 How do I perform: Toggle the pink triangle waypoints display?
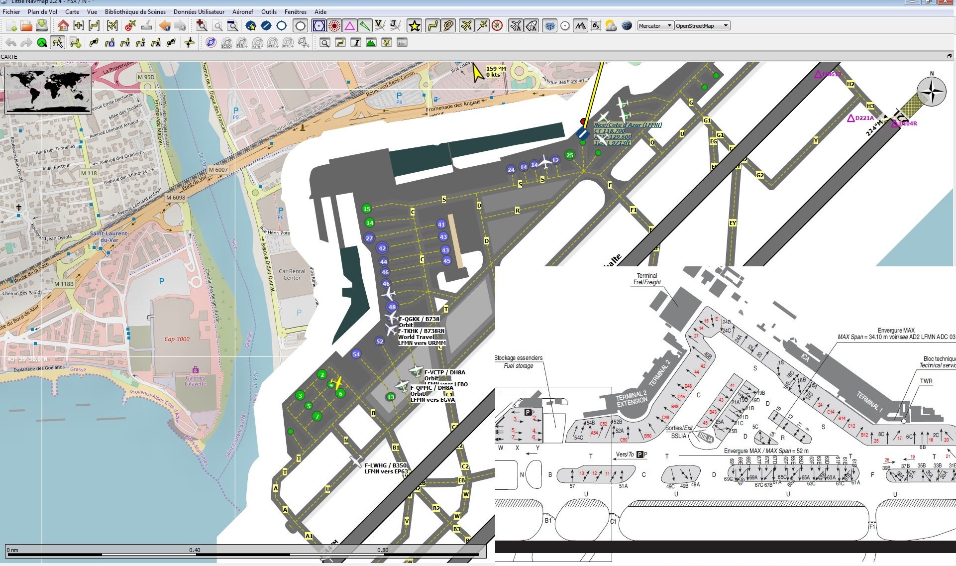[x=350, y=25]
